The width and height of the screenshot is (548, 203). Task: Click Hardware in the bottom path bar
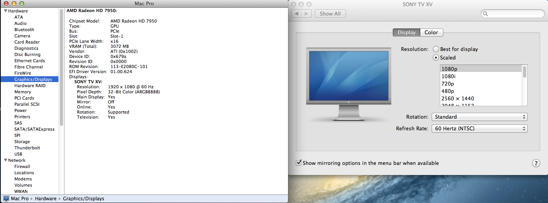[46, 198]
